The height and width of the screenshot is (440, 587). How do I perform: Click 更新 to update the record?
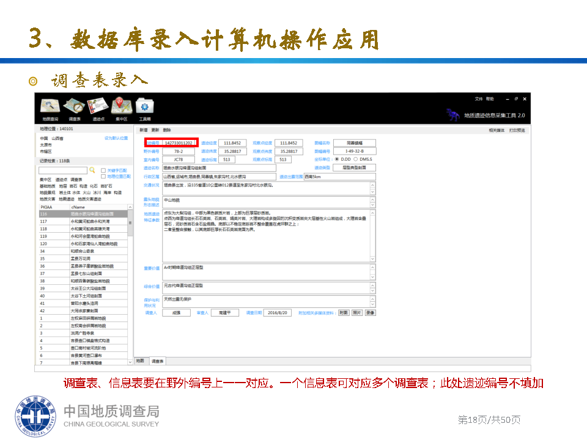[155, 130]
